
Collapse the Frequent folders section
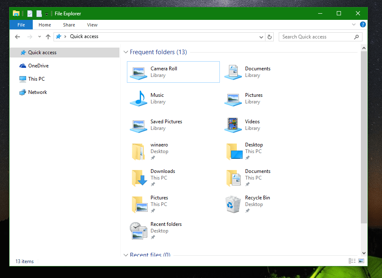pyautogui.click(x=126, y=52)
